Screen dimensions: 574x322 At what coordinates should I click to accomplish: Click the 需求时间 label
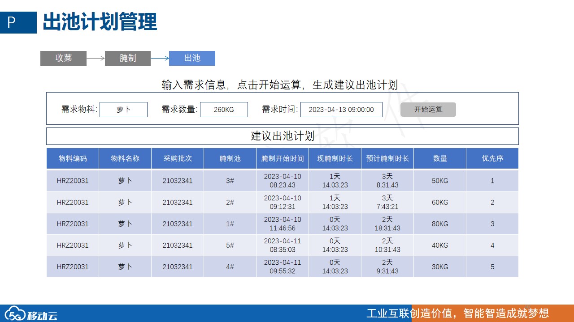pyautogui.click(x=280, y=110)
